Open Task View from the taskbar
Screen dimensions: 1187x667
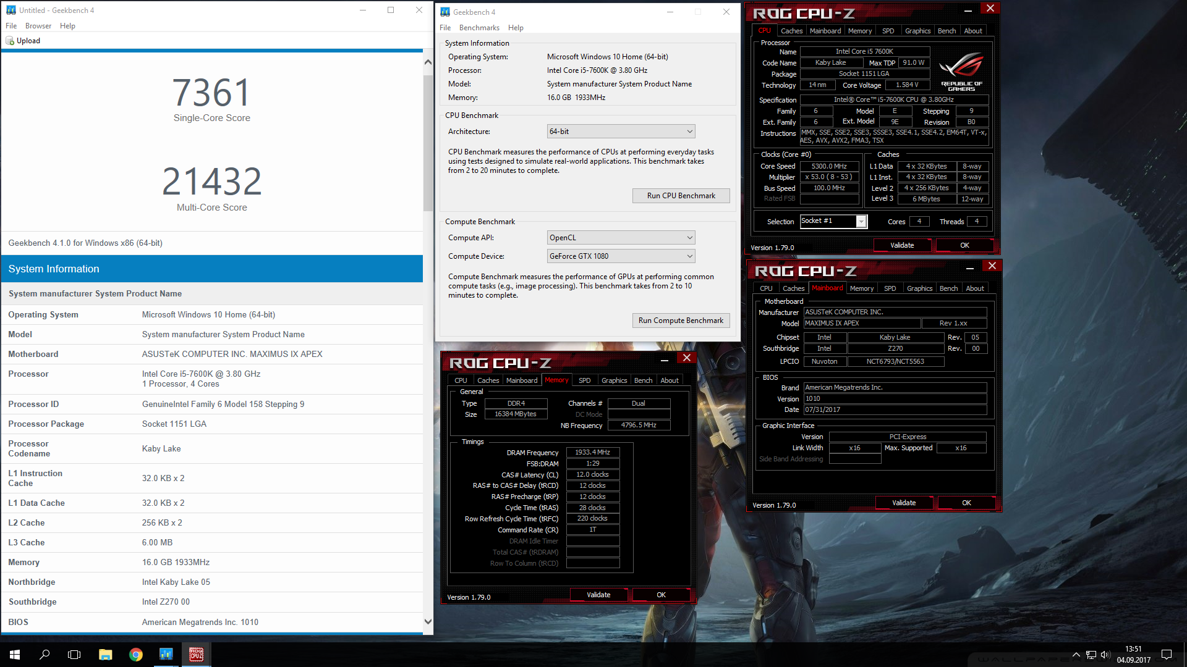click(74, 655)
